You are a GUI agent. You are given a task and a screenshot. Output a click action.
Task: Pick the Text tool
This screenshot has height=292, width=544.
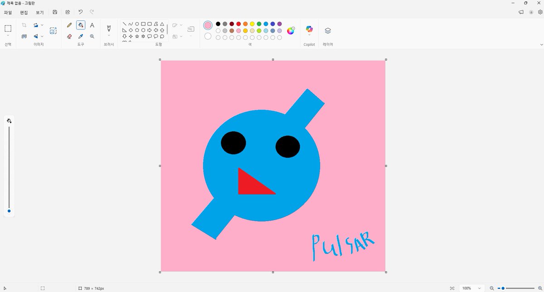[x=92, y=25]
